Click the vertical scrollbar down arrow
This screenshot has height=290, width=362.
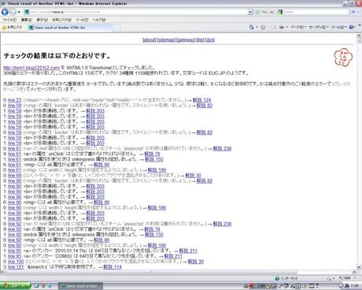[359, 267]
